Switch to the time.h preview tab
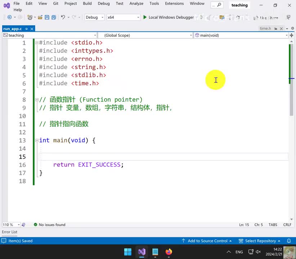296x259 pixels. point(265,28)
